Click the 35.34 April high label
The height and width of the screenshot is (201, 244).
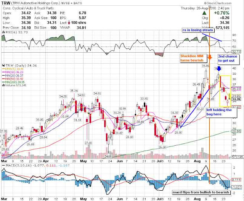pos(74,91)
